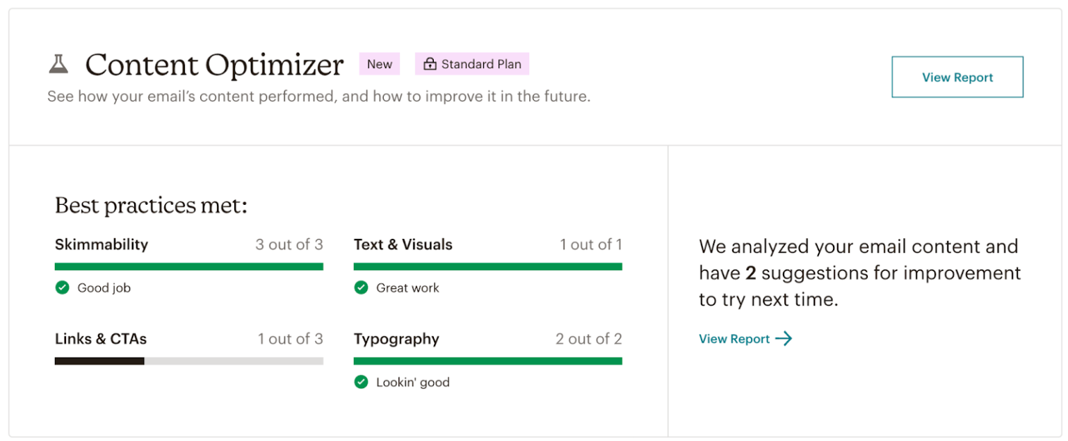Click the Typography progress bar
Screen dimensions: 1068x441
[487, 360]
